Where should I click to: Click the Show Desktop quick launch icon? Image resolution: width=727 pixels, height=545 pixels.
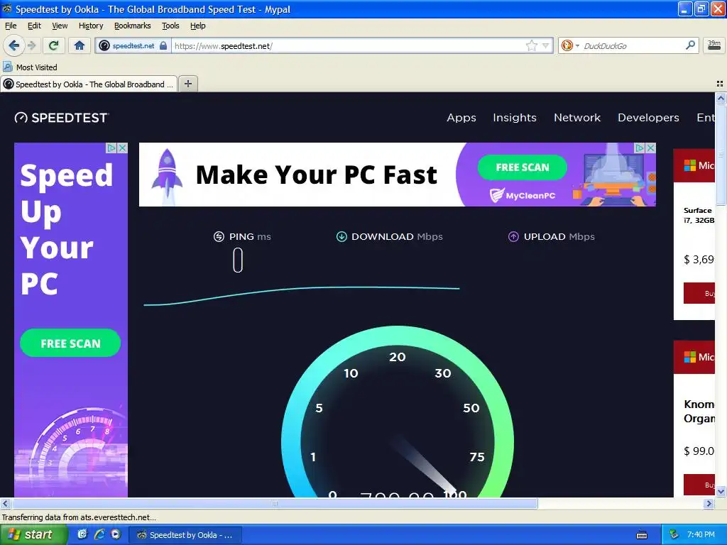coord(82,534)
